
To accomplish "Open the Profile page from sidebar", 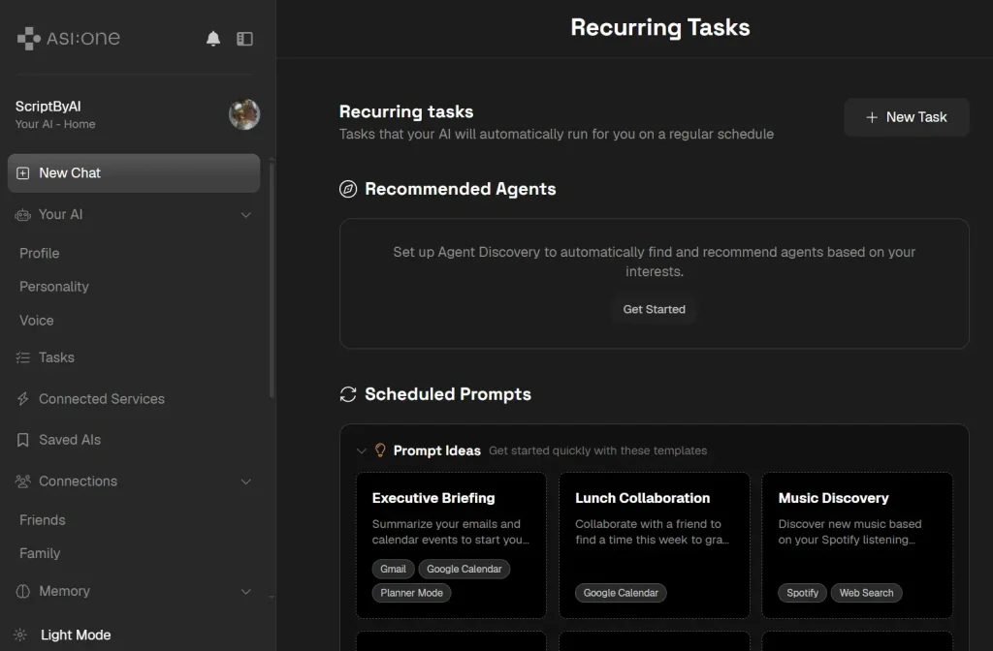I will click(39, 253).
